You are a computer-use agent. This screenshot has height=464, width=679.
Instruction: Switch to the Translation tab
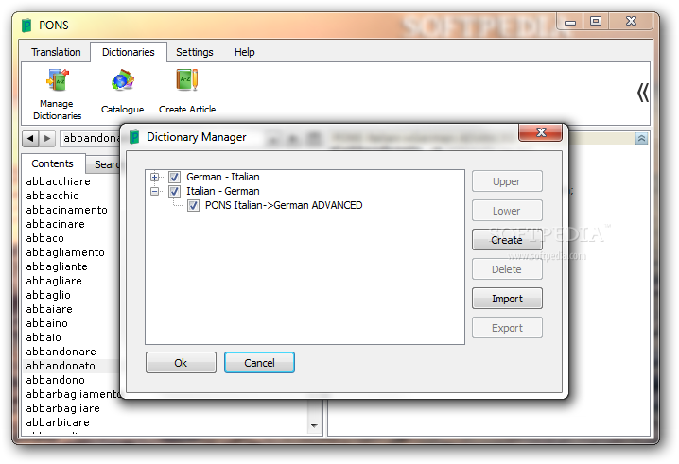point(56,52)
